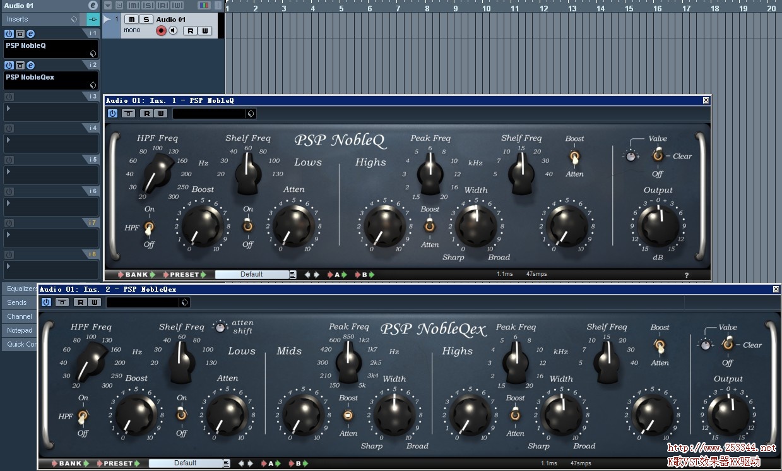Toggle power for insert slot i2

(9, 65)
